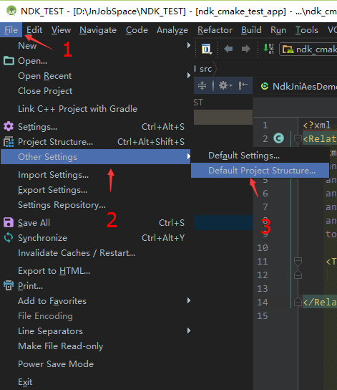Open Project Structure... dialog entry
Screen dimensions: 337x390
tap(55, 142)
